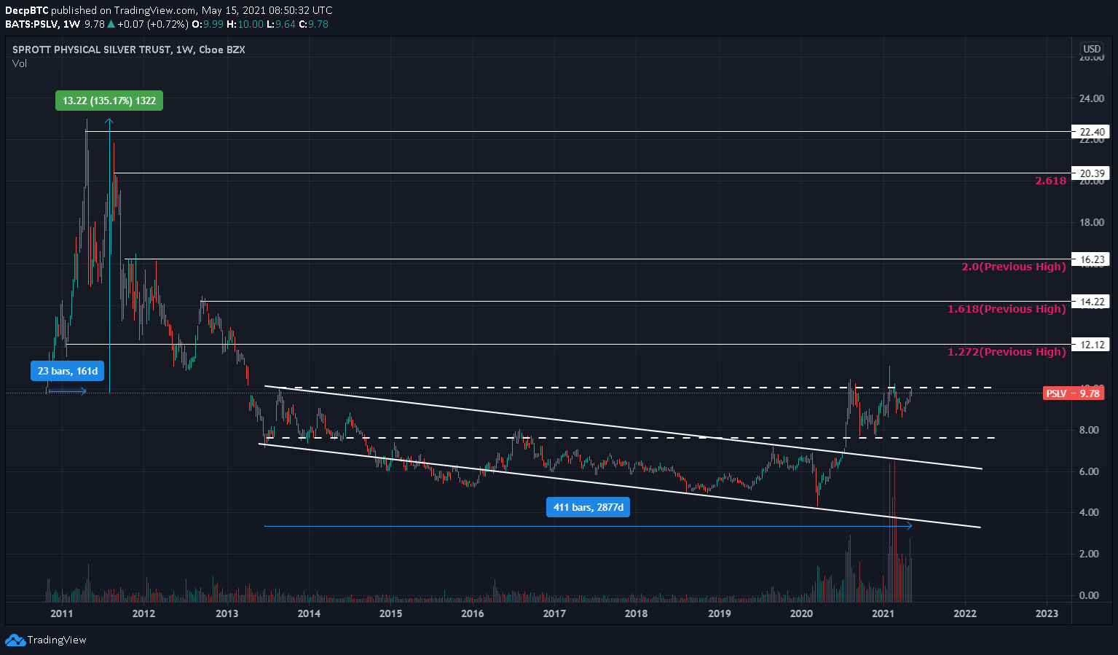Click the 2019 label on time axis
Screen dimensions: 1118x655
pos(720,613)
